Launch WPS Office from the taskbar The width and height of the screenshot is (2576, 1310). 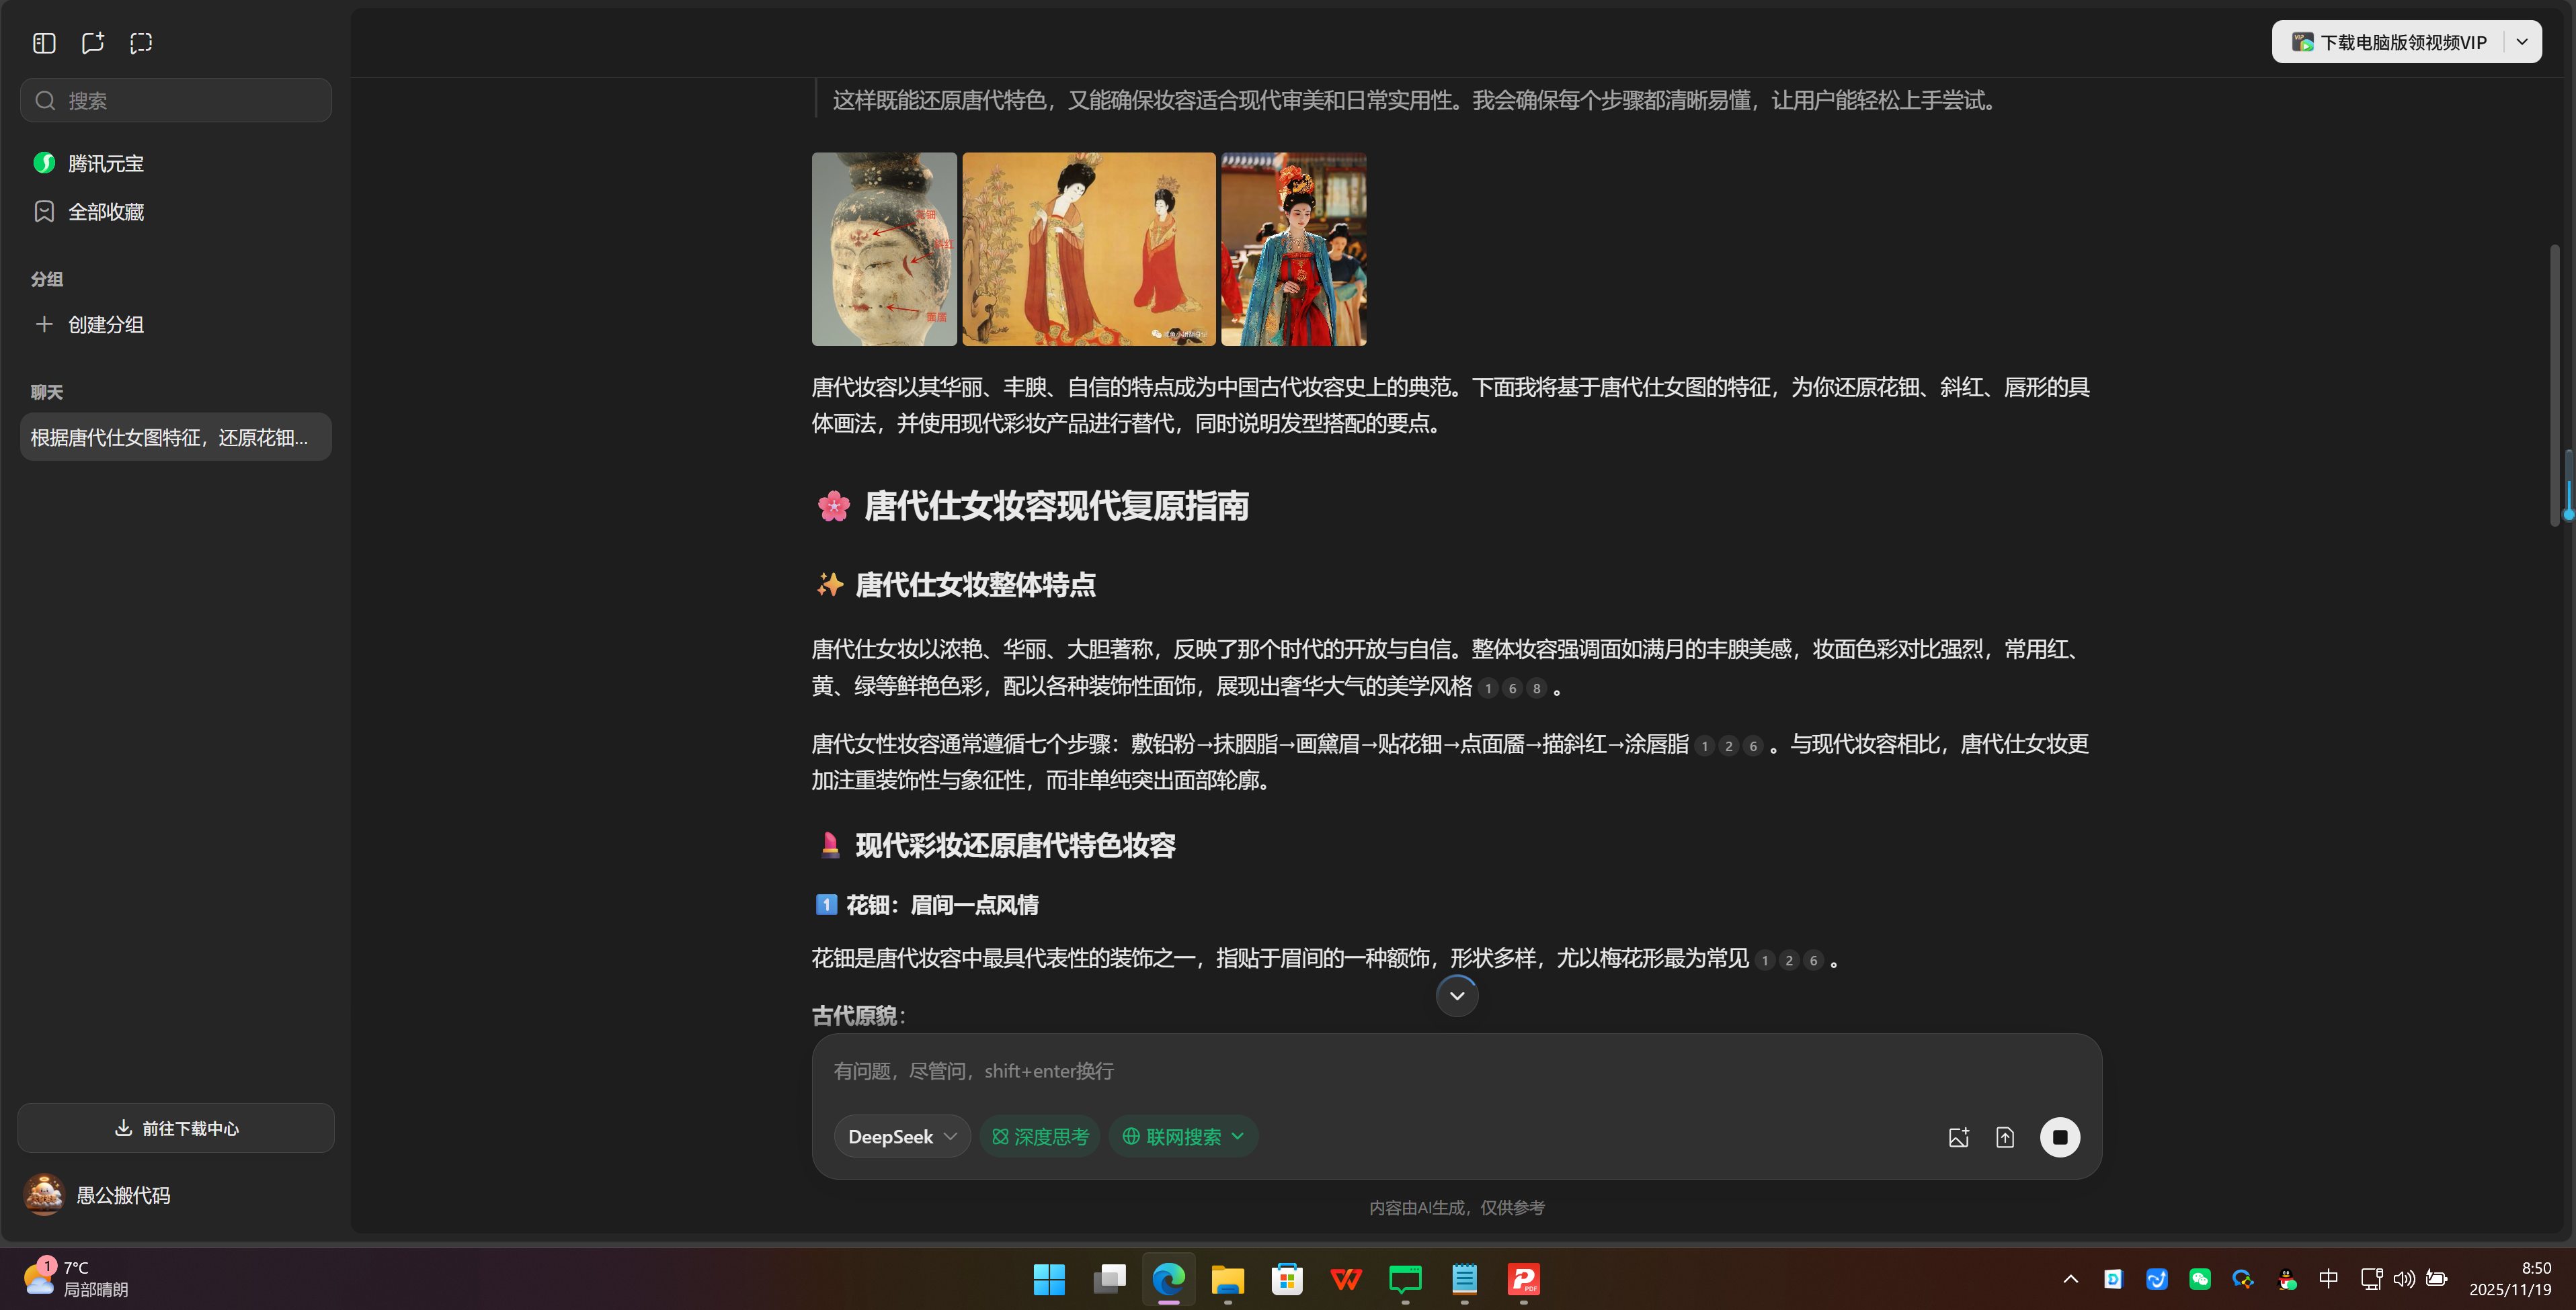1345,1279
